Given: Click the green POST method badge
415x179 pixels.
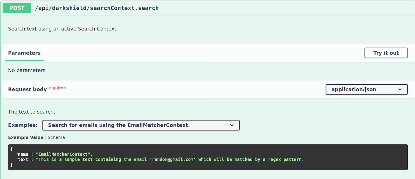Looking at the screenshot, I should (17, 8).
